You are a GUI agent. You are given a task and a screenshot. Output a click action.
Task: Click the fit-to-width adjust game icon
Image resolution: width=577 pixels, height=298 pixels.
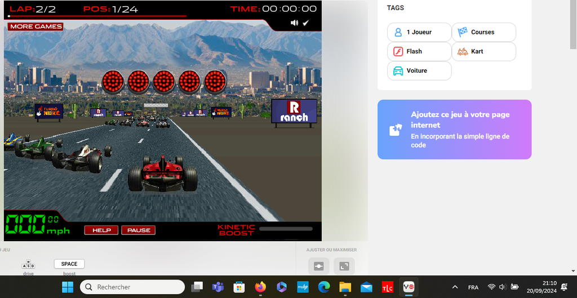click(318, 266)
